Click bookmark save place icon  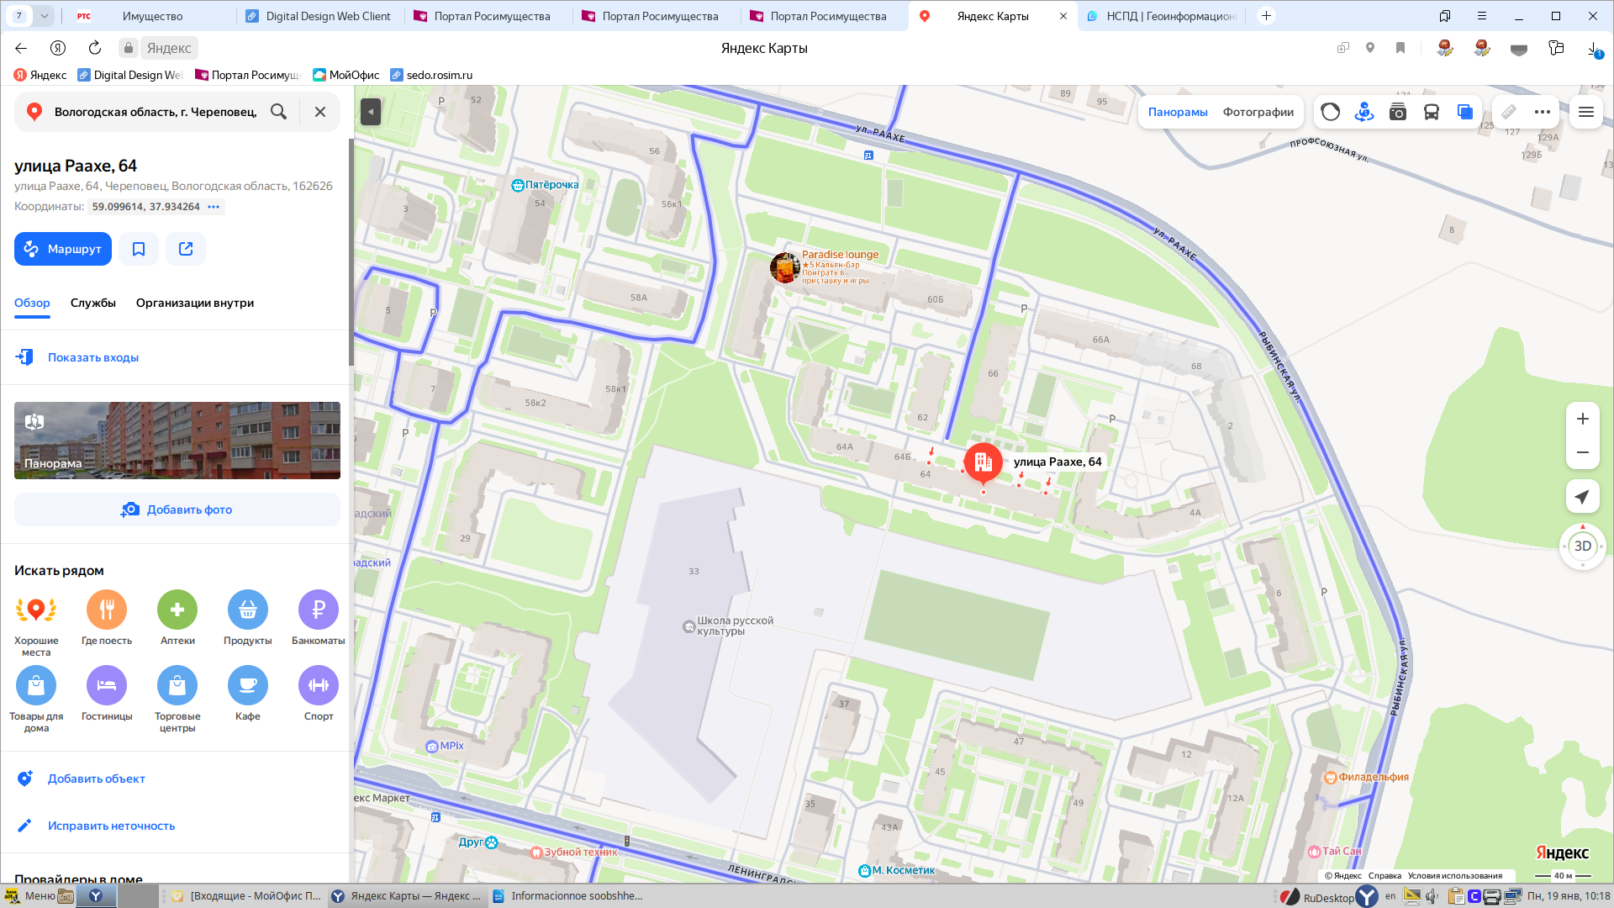(x=139, y=249)
